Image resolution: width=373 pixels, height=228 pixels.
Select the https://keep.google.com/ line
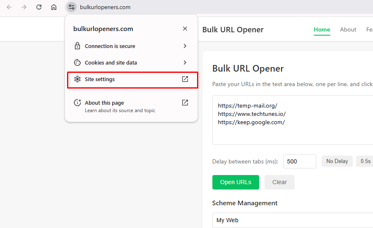(251, 122)
